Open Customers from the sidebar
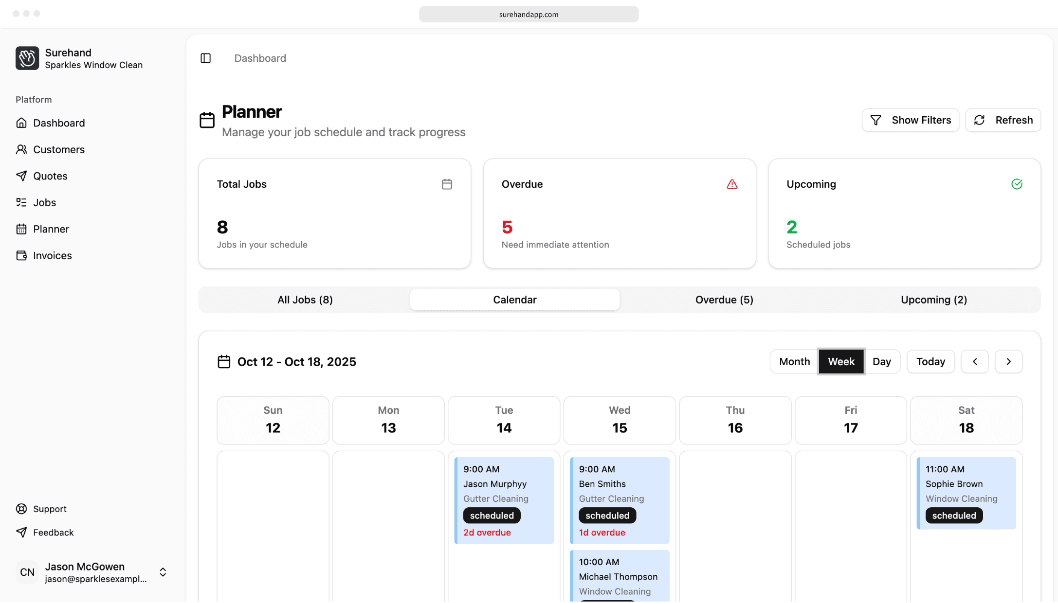The width and height of the screenshot is (1058, 603). [58, 150]
